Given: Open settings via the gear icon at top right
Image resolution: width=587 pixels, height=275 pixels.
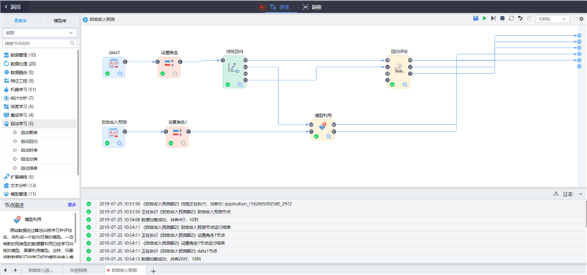Looking at the screenshot, I should click(x=581, y=19).
